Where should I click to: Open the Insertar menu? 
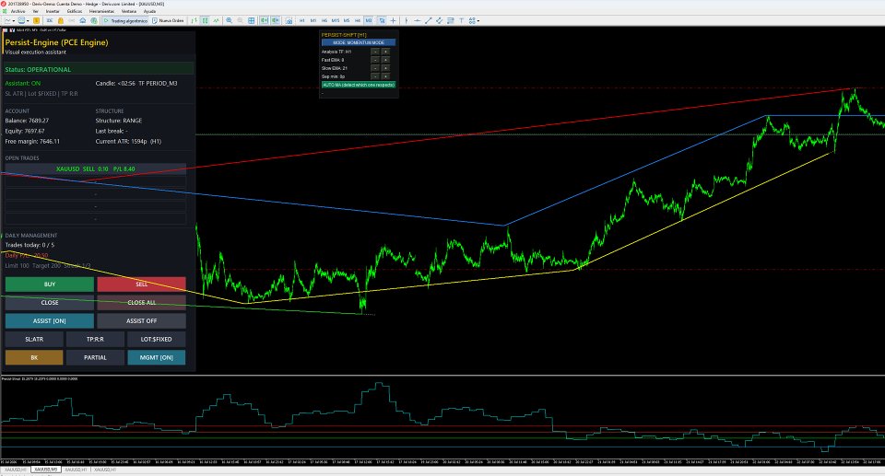(x=53, y=11)
